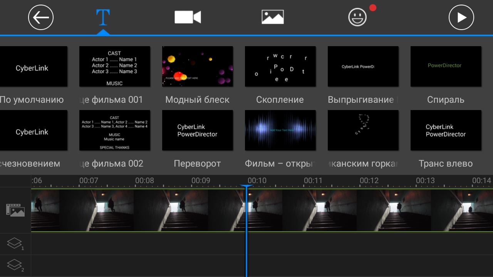This screenshot has height=277, width=493.
Task: Click the 00:13 mark on timeline ruler
Action: point(425,180)
